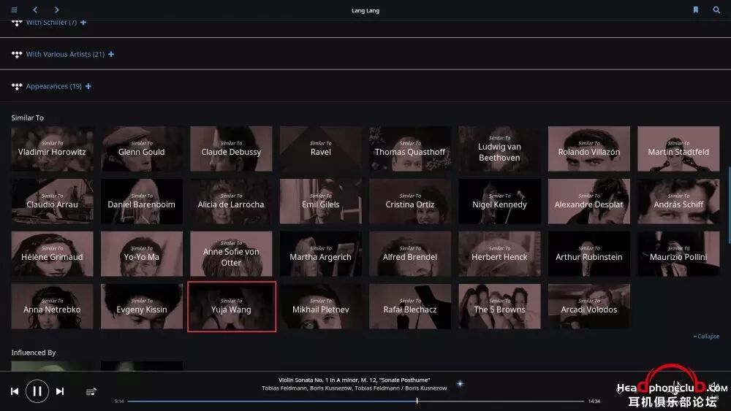
Task: Pause the current playback
Action: 37,391
